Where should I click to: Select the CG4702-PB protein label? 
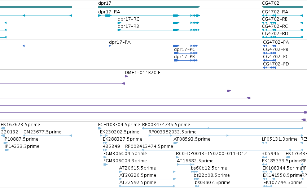pyautogui.click(x=276, y=50)
